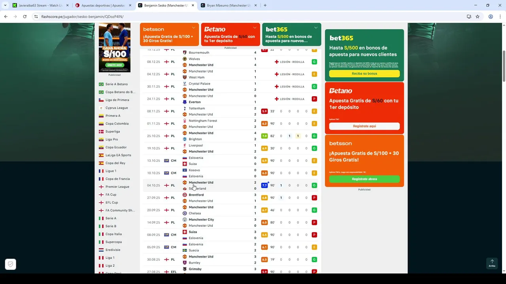Click the Premier League England flag icon
The image size is (506, 284).
click(101, 187)
